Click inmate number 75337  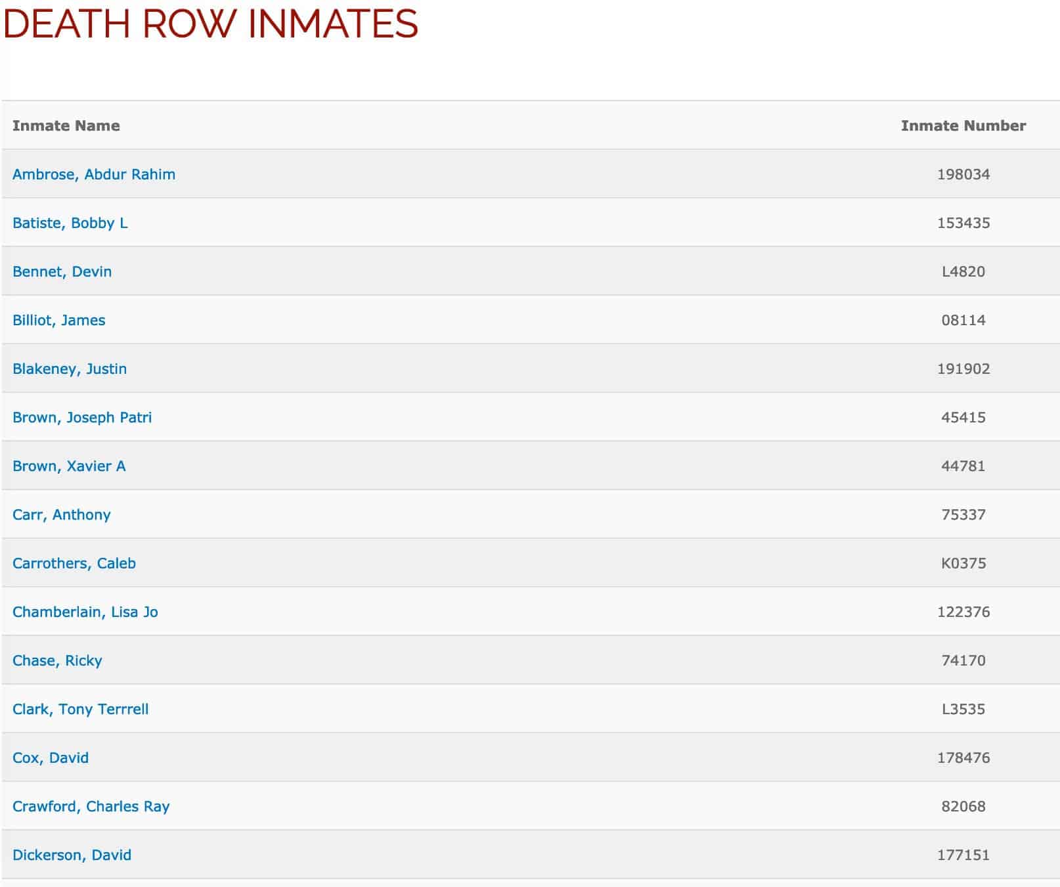pyautogui.click(x=963, y=514)
